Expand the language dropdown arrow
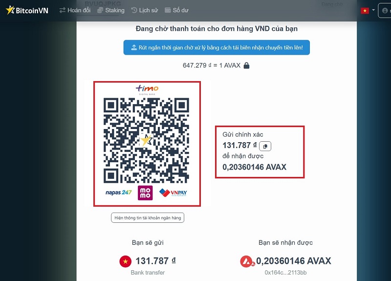Screen dimensions: 391x281 (373, 10)
